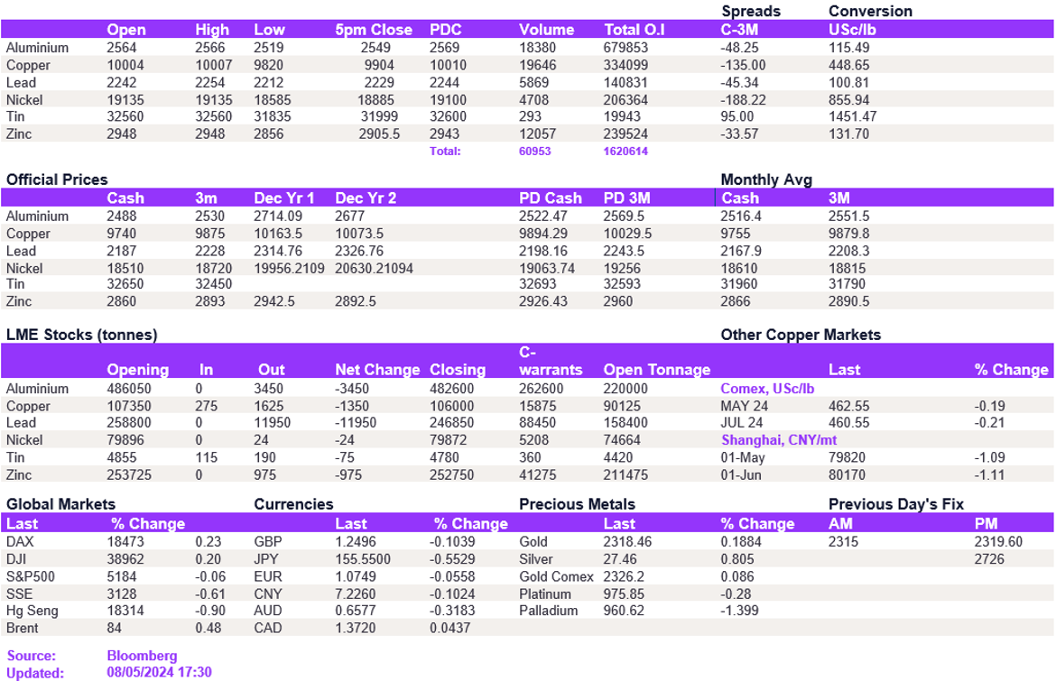Click MAY 24 Comex last 462.55
The height and width of the screenshot is (681, 1056).
848,407
